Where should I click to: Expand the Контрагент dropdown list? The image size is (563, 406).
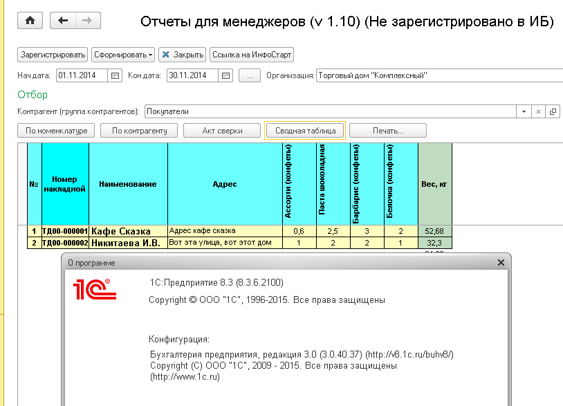(x=524, y=111)
